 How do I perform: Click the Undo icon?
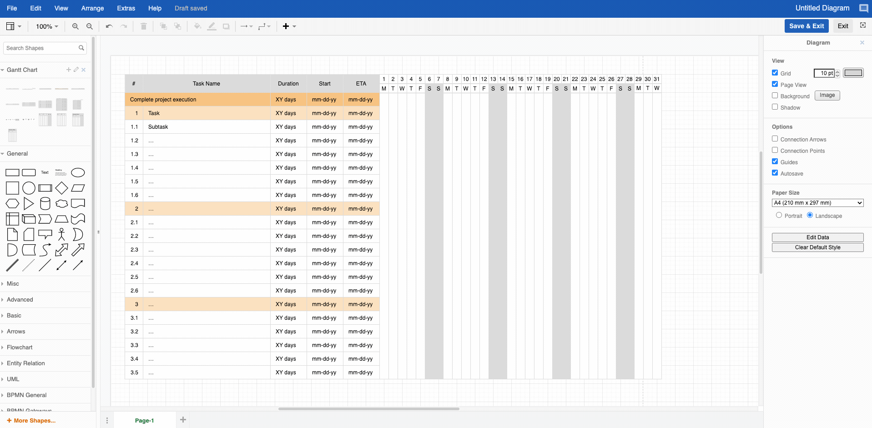tap(109, 26)
